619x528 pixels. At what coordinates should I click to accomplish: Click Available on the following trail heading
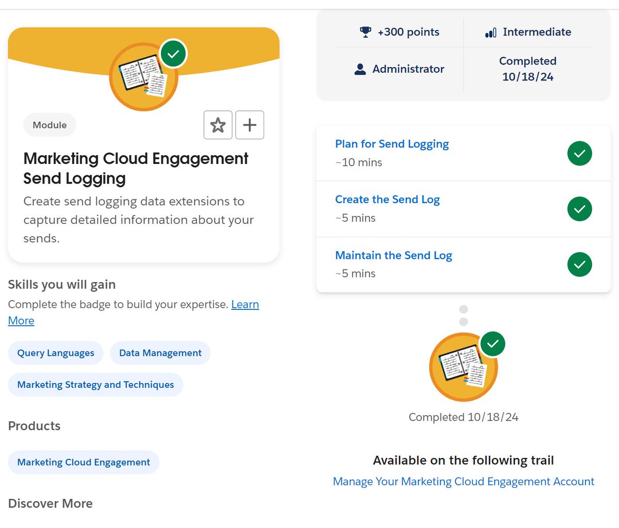[463, 460]
